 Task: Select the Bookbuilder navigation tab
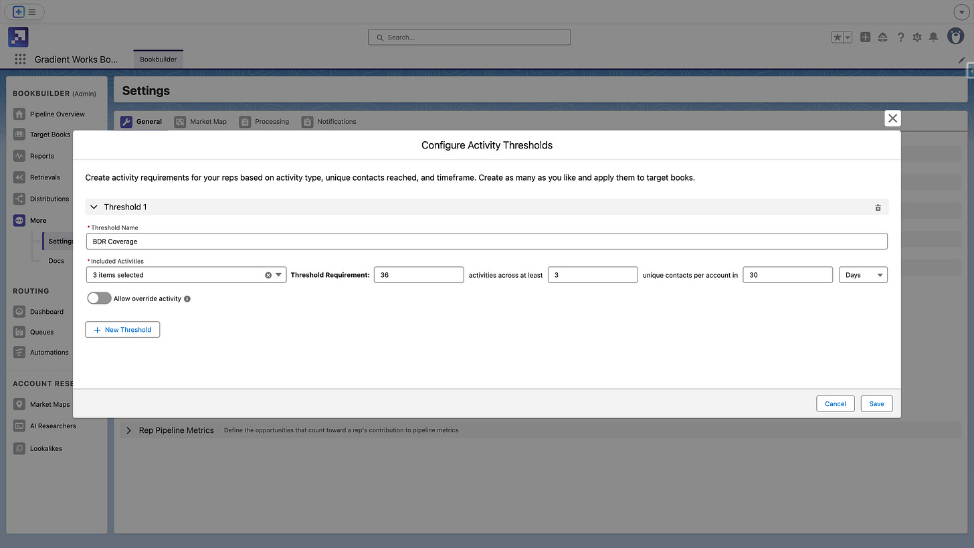159,60
